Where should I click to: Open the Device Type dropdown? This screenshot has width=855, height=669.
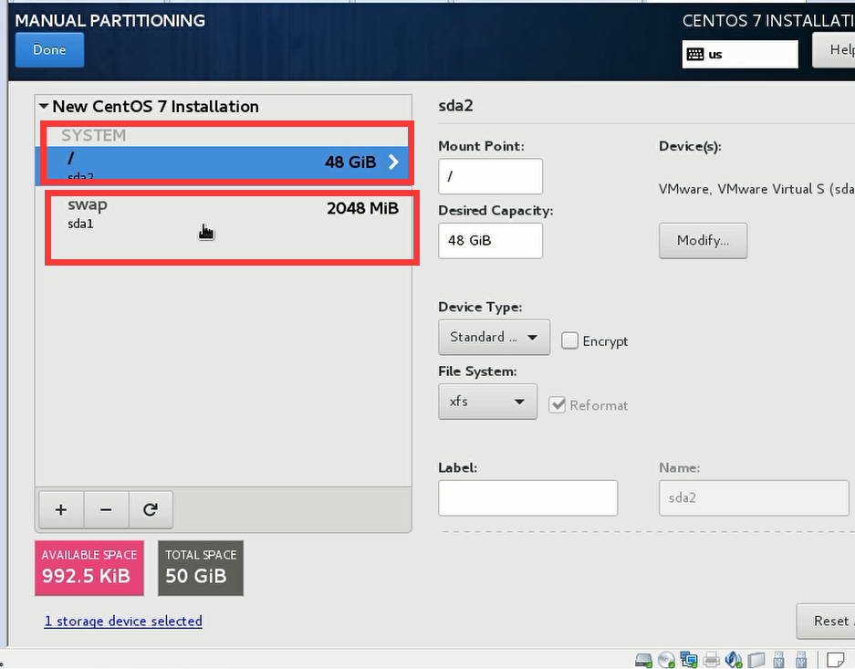494,337
